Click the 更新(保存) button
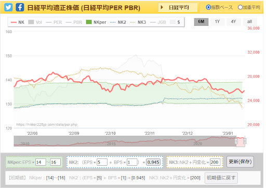The image size is (266, 188). coord(240,162)
